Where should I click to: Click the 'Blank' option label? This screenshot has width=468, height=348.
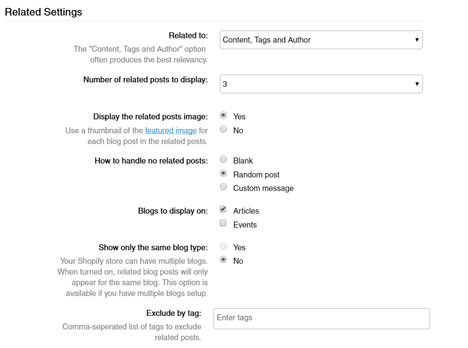tap(243, 161)
